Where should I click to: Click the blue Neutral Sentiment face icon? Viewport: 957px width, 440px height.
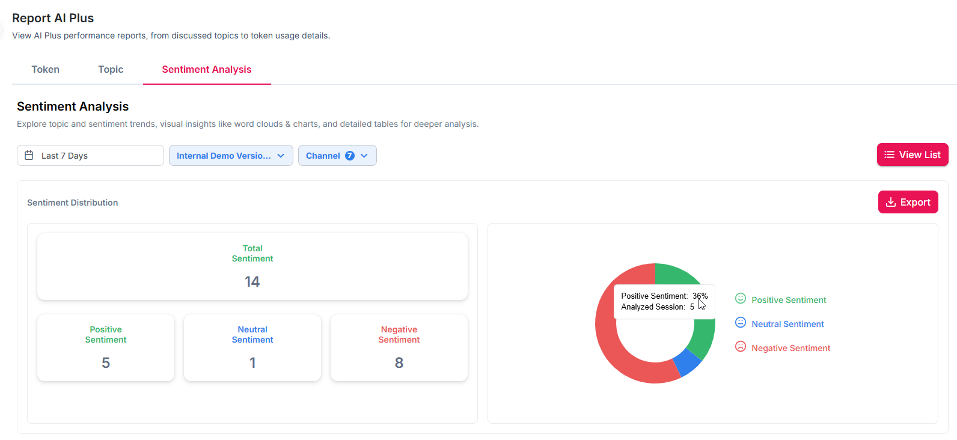741,323
